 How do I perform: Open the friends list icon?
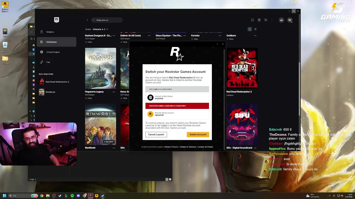282,20
